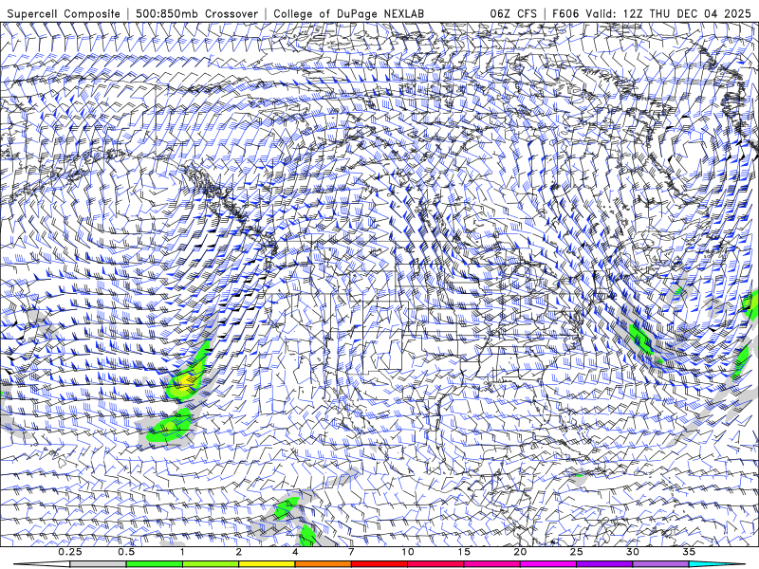Image resolution: width=759 pixels, height=569 pixels.
Task: Select the yellow-green 1–2 colorbar segment
Action: tap(211, 564)
